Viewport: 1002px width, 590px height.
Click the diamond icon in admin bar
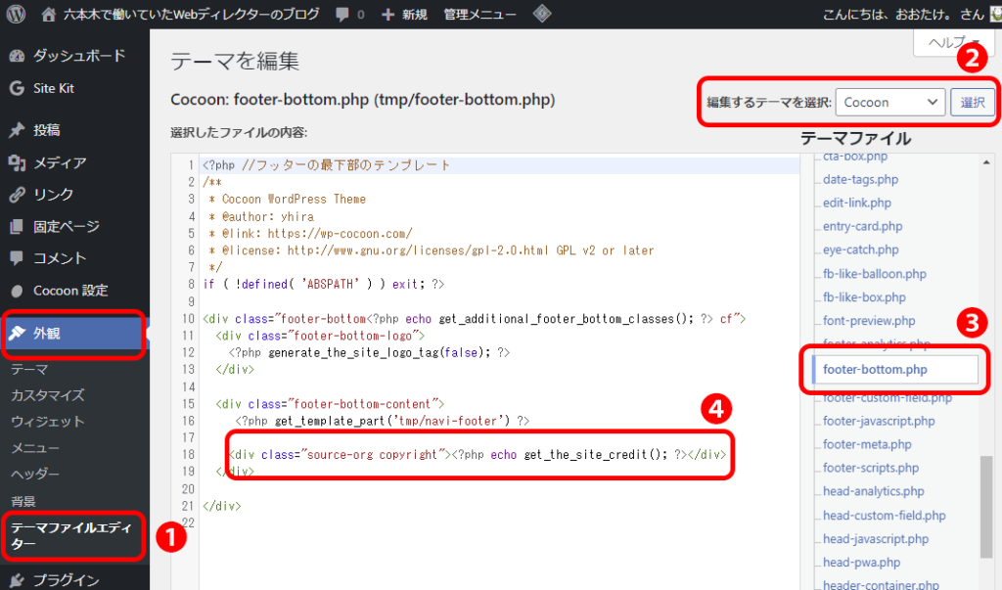coord(541,15)
